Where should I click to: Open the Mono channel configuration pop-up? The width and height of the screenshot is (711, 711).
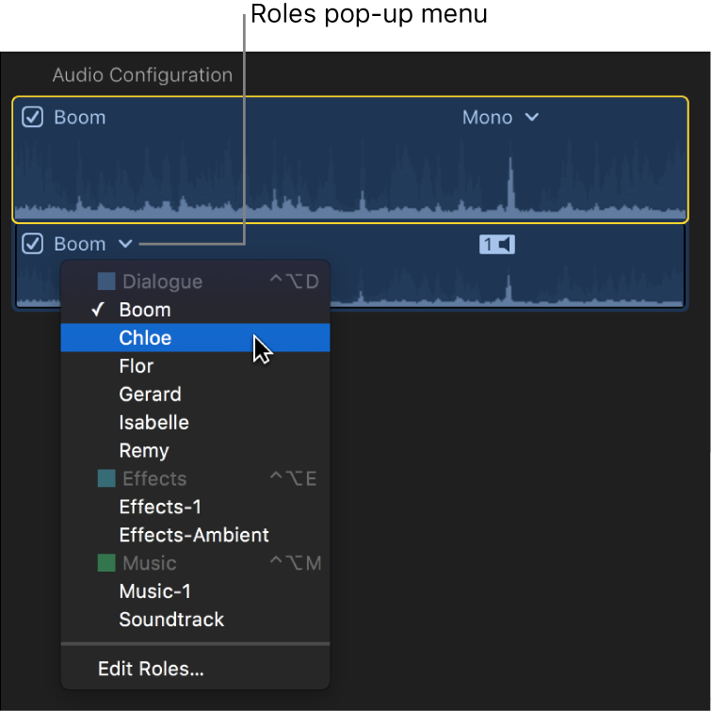pyautogui.click(x=500, y=118)
